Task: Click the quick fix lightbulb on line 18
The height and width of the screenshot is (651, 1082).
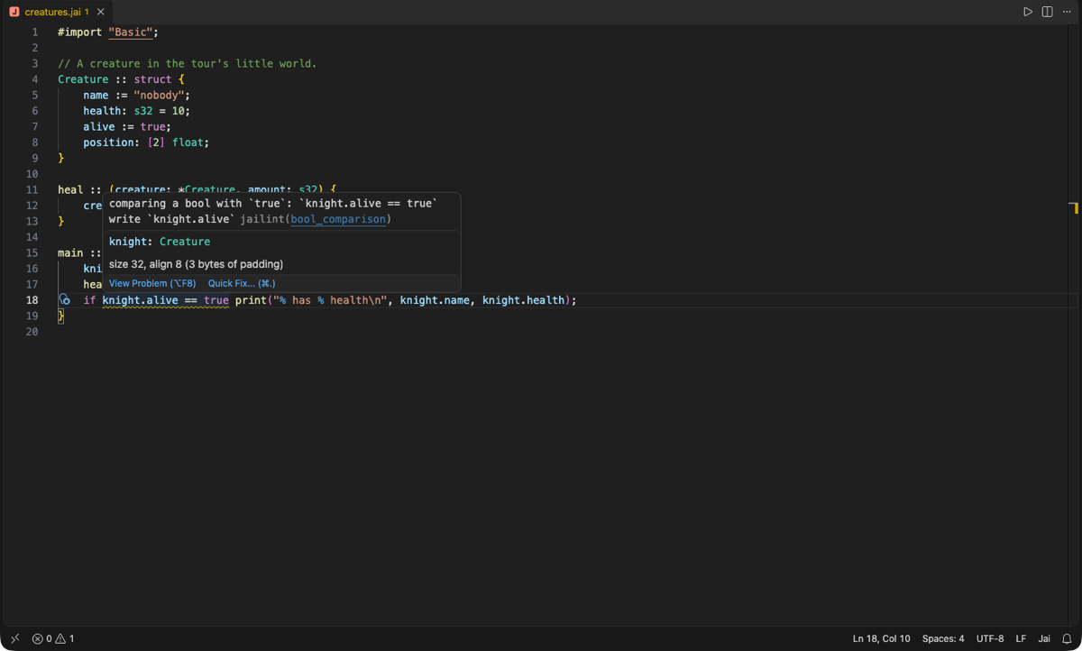Action: pos(64,300)
